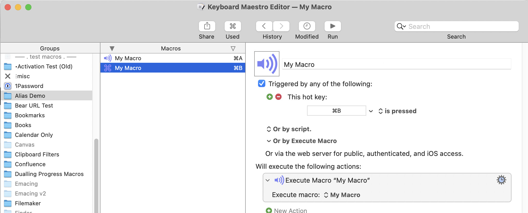The width and height of the screenshot is (528, 213).
Task: Click the search magnifier icon
Action: pos(401,26)
